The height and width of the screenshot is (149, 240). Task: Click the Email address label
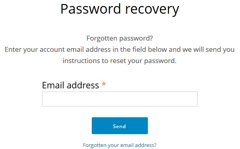pyautogui.click(x=71, y=85)
